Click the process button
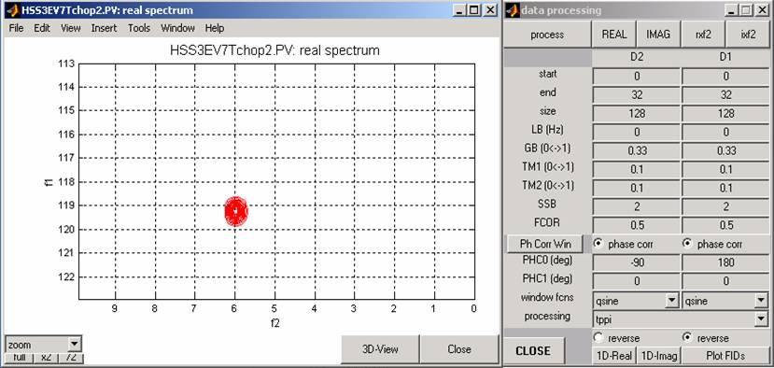This screenshot has width=774, height=368. [x=547, y=35]
